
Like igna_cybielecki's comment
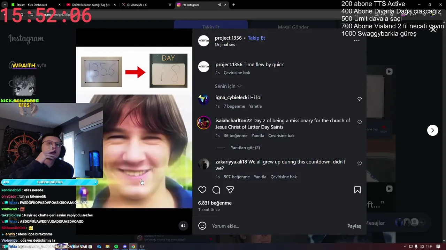(x=359, y=99)
